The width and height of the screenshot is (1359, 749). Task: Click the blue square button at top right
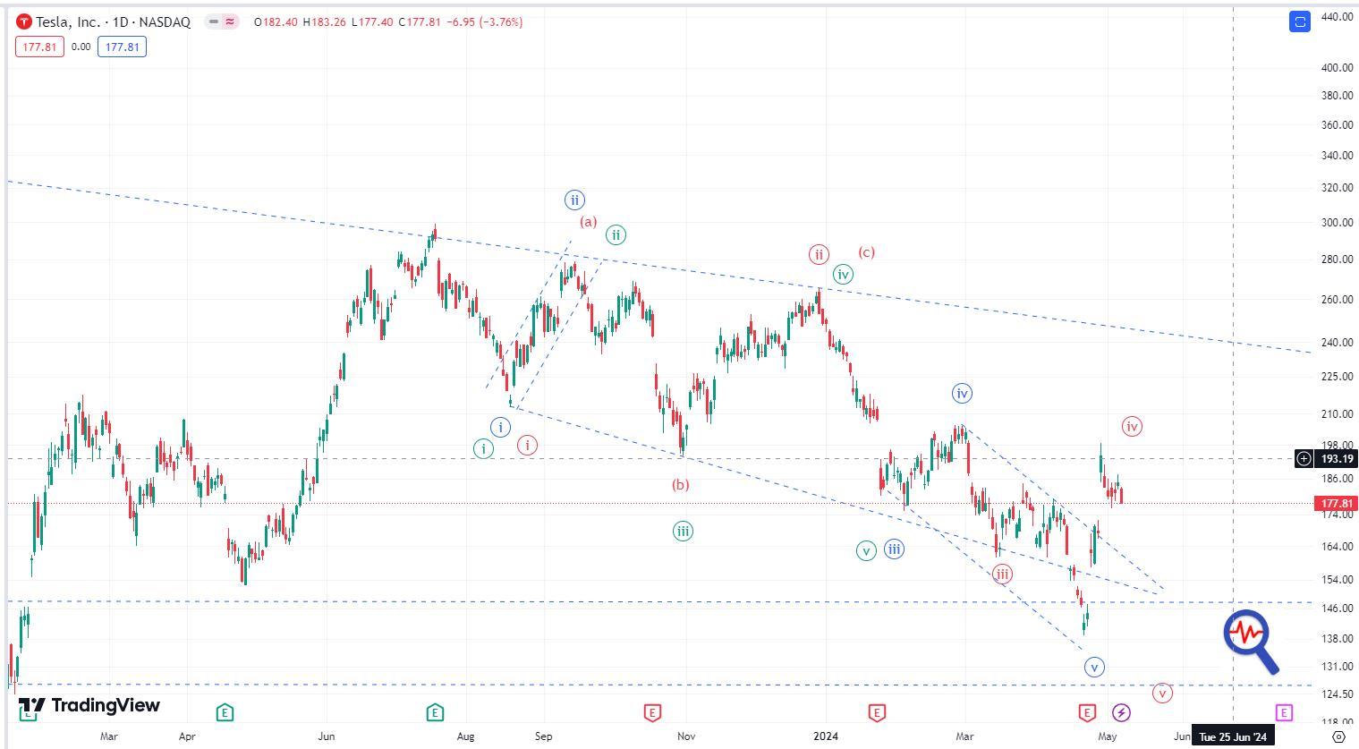click(x=1299, y=21)
